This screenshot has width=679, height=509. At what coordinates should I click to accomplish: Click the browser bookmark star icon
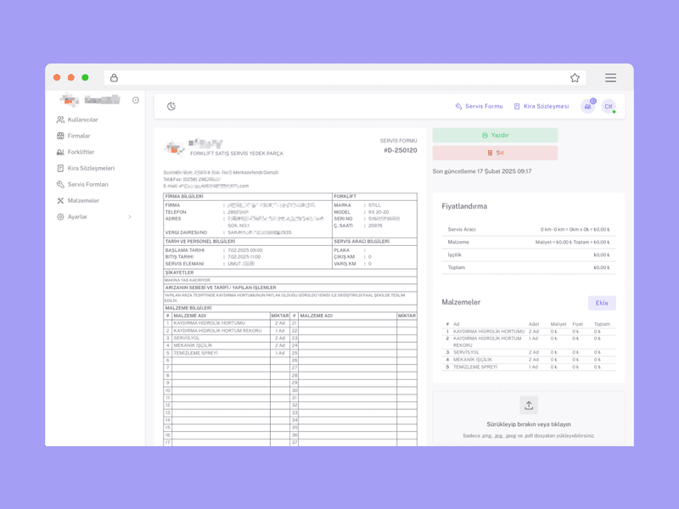coord(575,77)
